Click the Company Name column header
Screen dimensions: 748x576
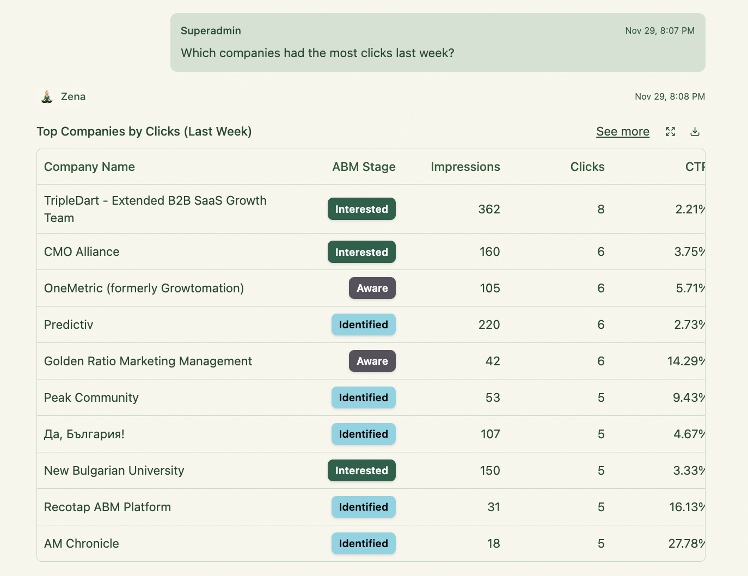pos(89,167)
